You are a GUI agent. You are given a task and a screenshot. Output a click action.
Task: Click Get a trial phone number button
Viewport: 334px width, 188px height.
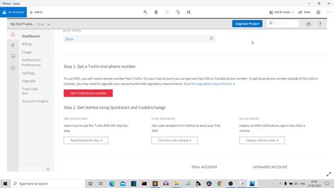[x=88, y=93]
